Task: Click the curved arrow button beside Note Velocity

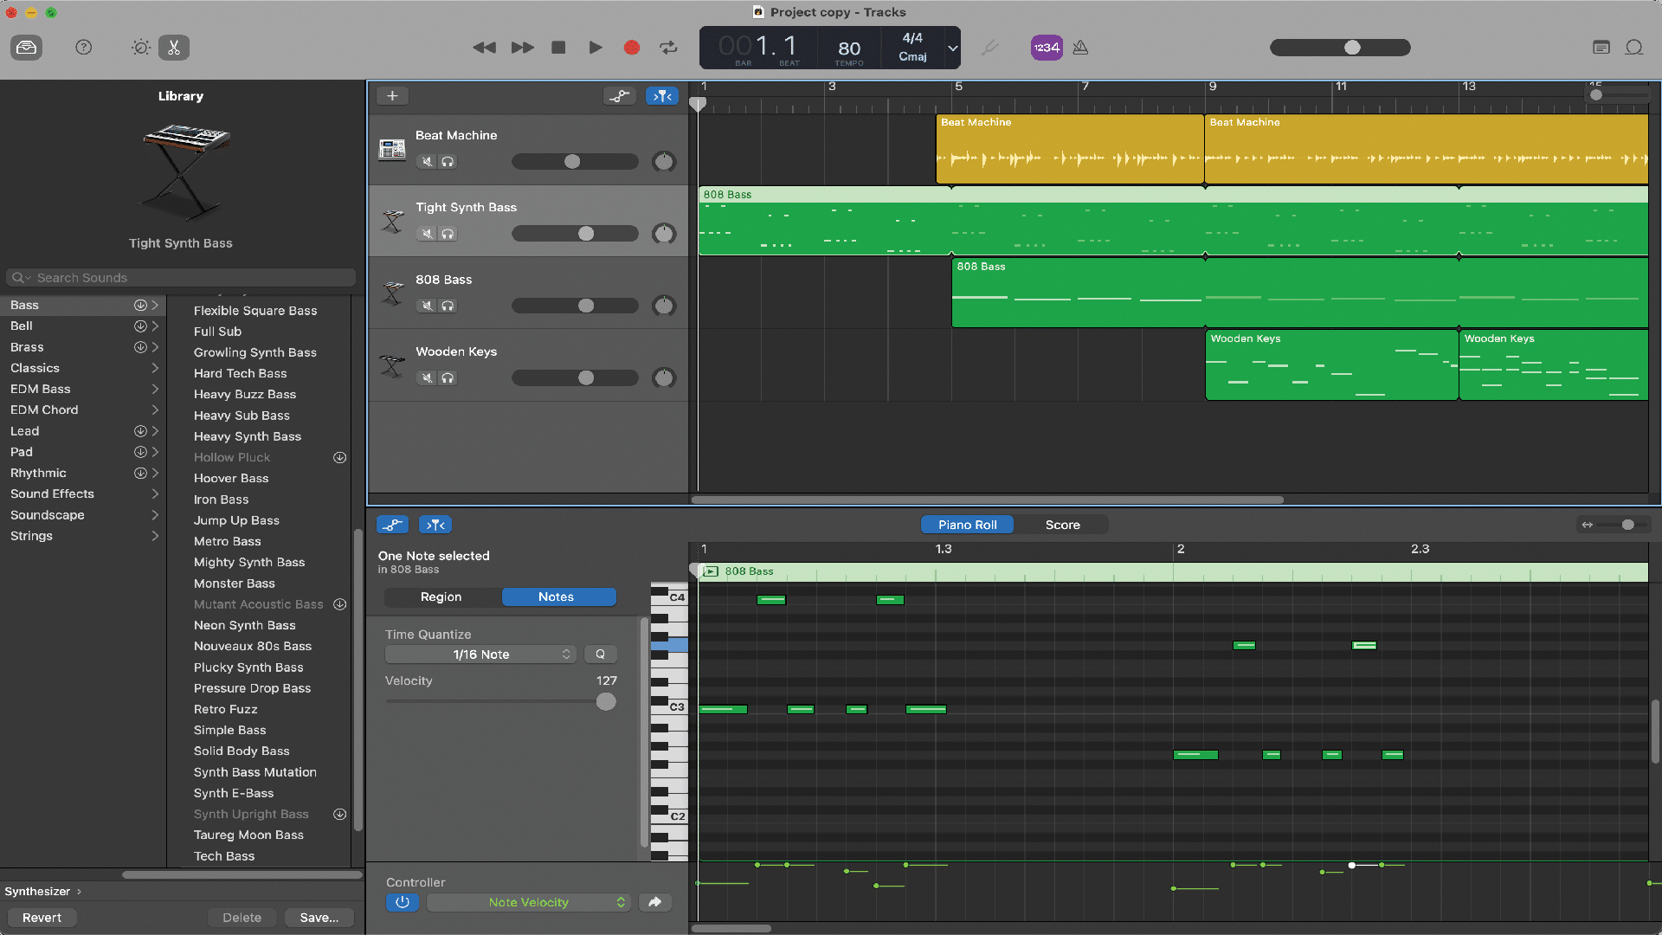Action: point(655,902)
